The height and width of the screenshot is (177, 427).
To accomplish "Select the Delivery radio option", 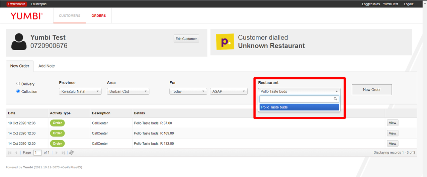I will point(18,84).
